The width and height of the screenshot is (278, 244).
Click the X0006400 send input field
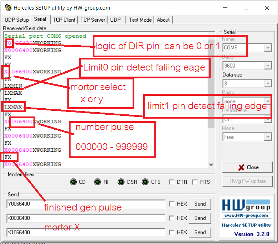[86, 218]
